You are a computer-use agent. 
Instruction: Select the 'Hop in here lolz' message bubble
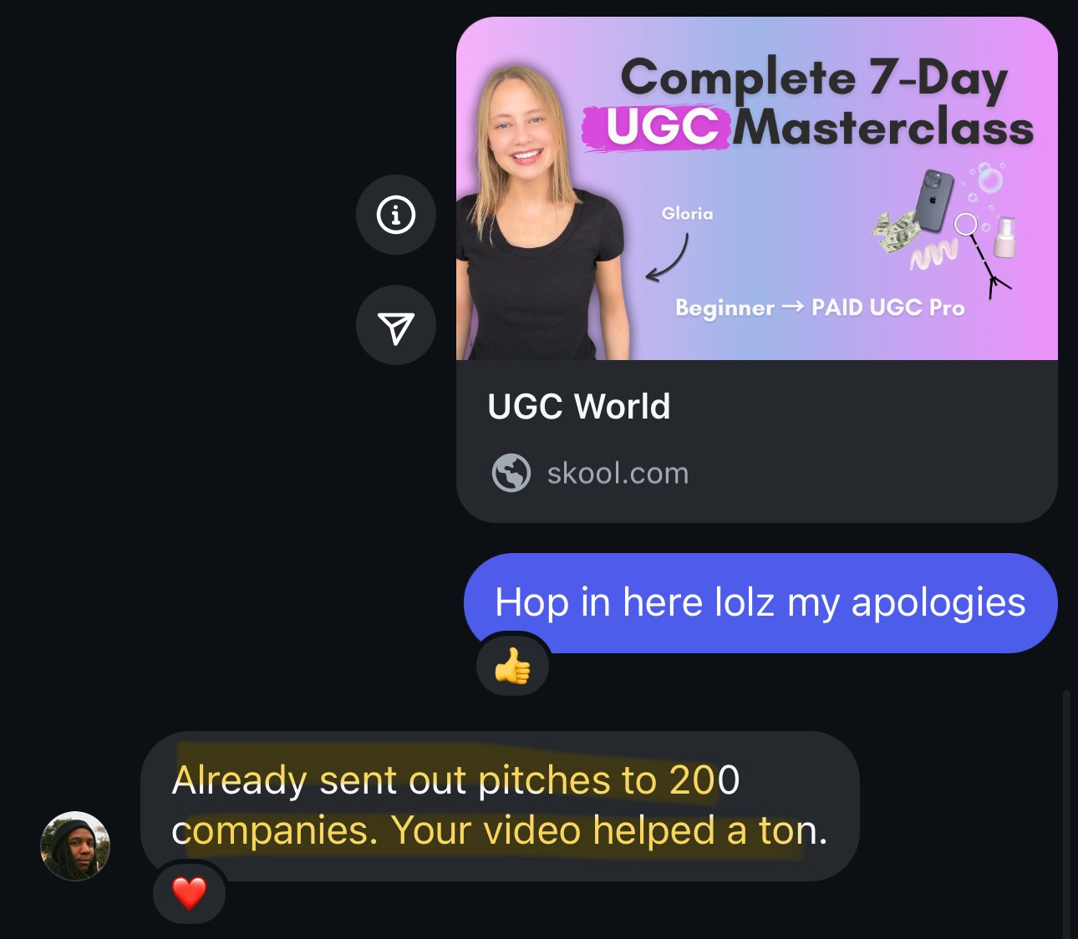click(x=760, y=603)
